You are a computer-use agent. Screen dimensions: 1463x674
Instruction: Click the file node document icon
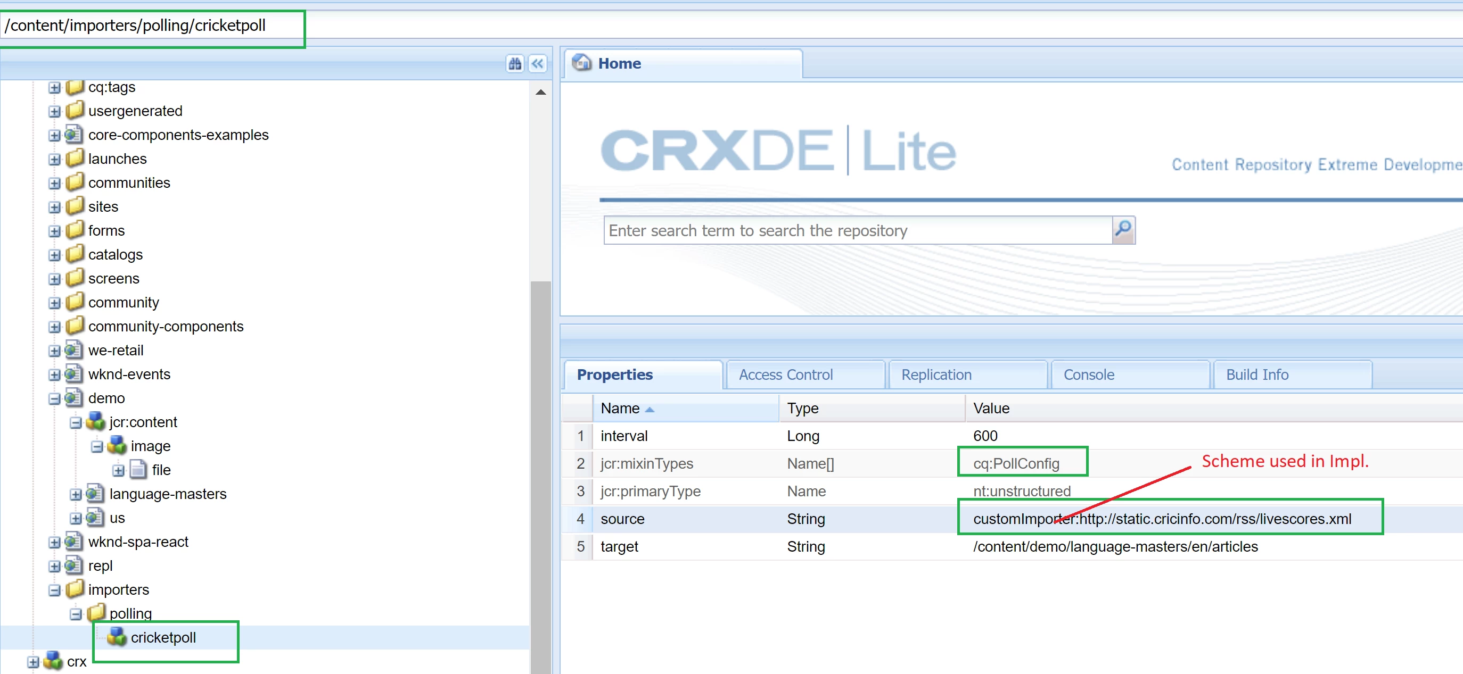[x=138, y=469]
